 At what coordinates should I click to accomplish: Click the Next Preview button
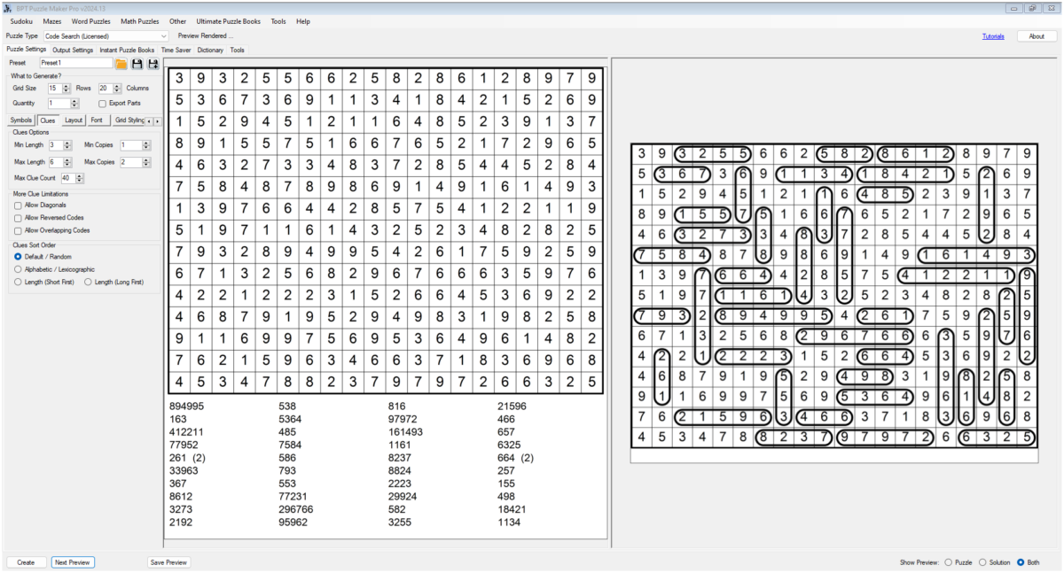73,562
